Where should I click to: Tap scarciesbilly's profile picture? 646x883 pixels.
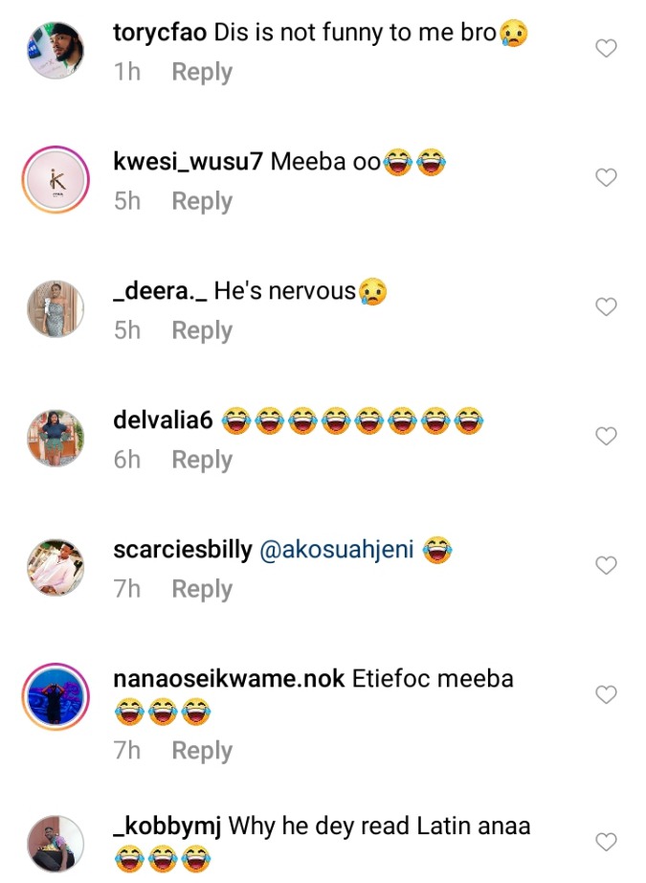56,566
